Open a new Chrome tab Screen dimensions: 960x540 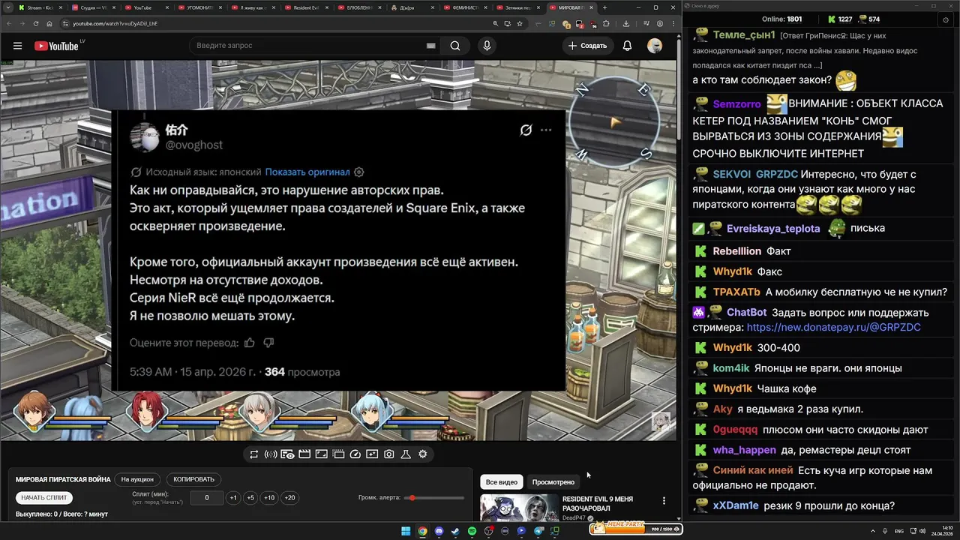tap(605, 7)
